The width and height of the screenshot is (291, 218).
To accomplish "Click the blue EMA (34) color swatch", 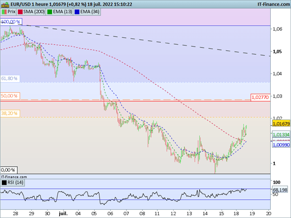I will pos(77,12).
